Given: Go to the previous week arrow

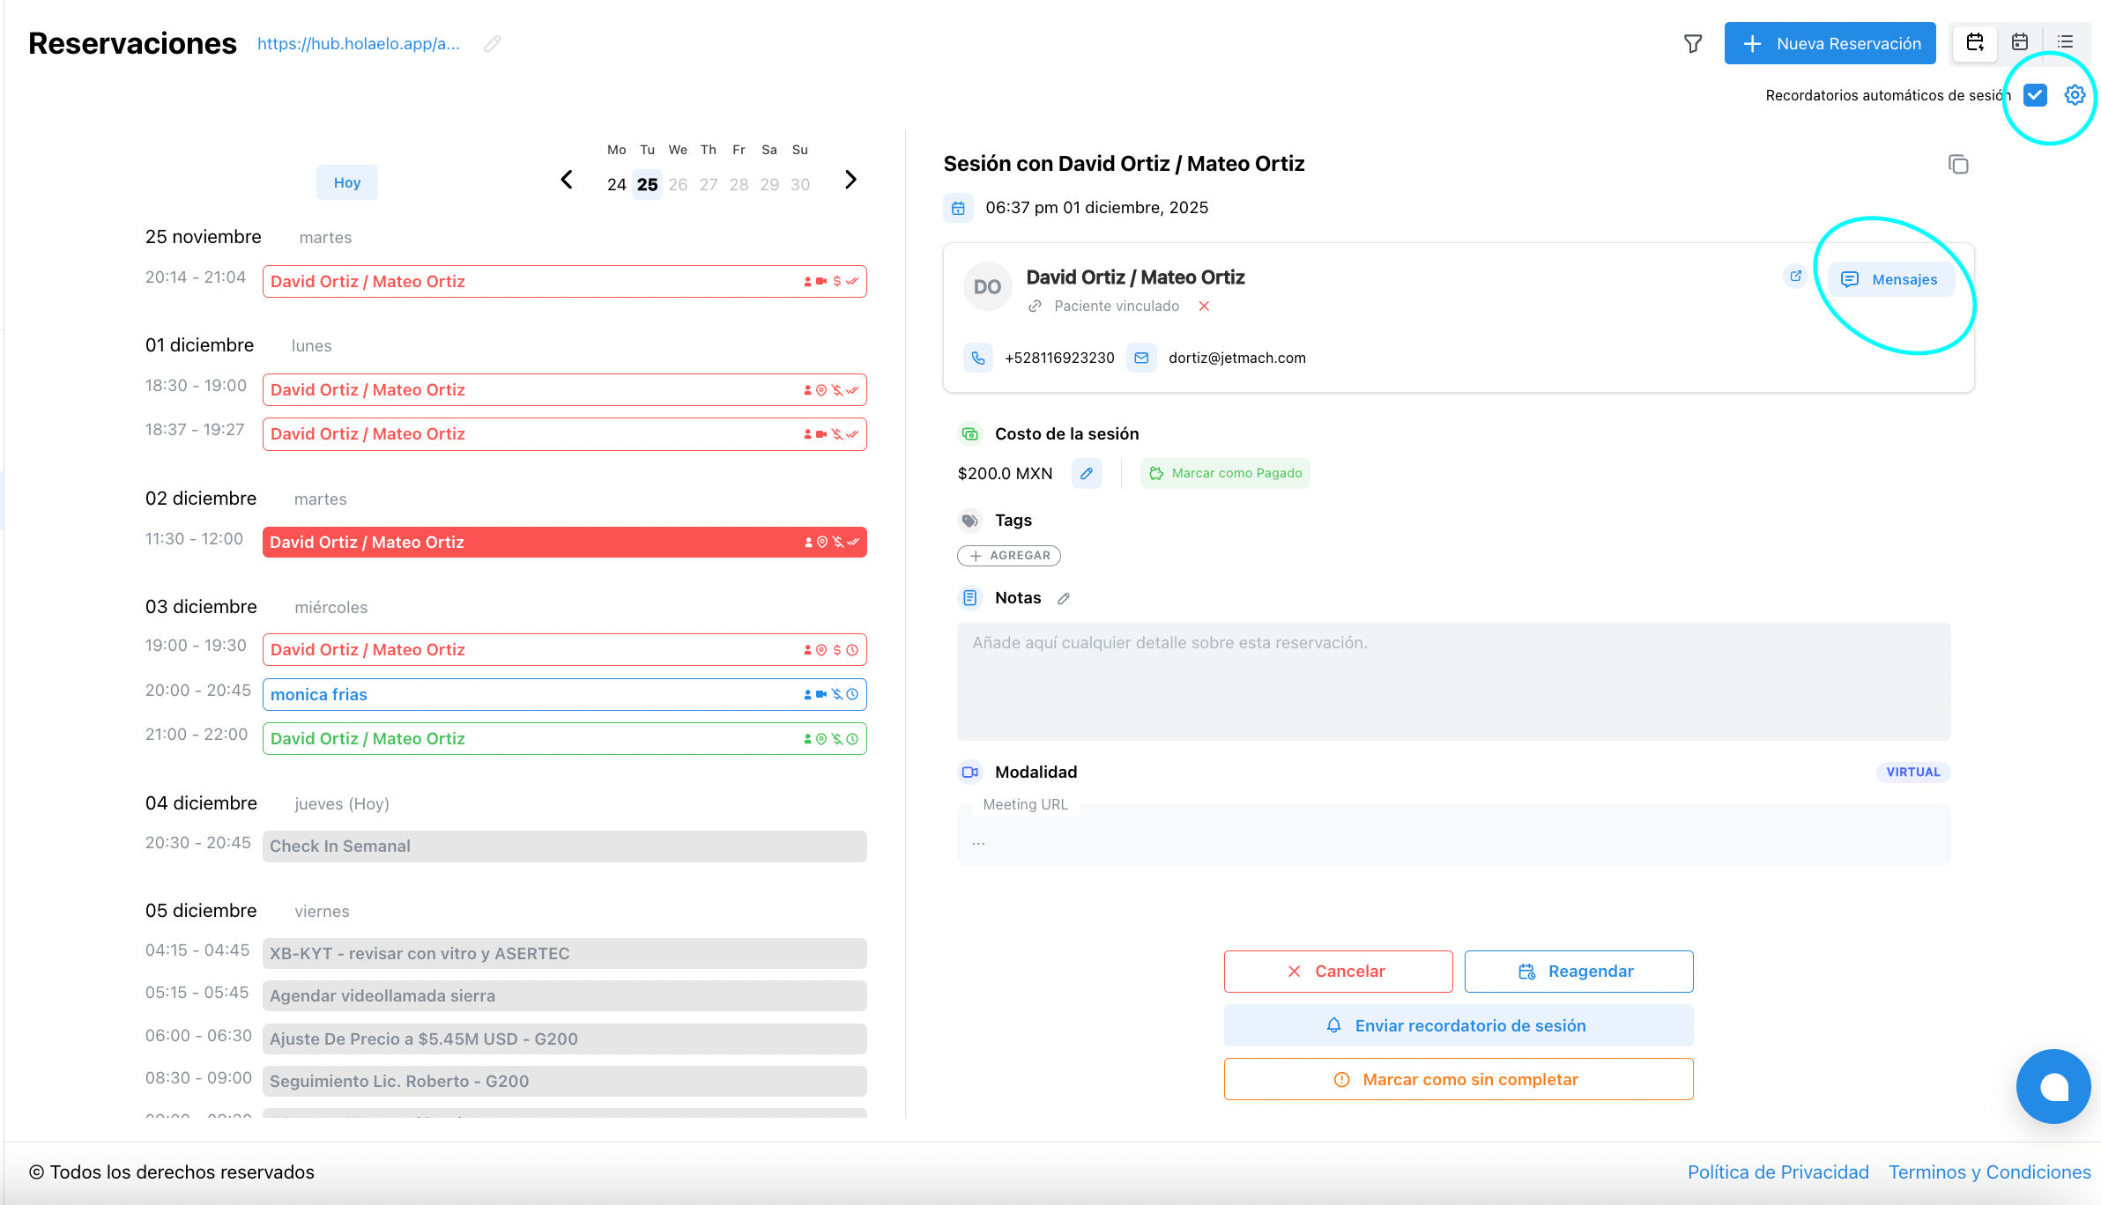Looking at the screenshot, I should pyautogui.click(x=567, y=180).
